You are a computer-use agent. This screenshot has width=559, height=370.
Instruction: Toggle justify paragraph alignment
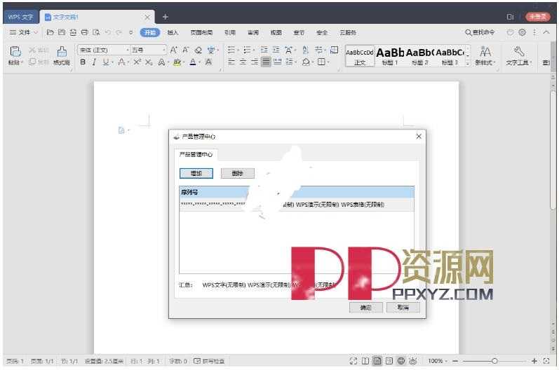pyautogui.click(x=266, y=62)
